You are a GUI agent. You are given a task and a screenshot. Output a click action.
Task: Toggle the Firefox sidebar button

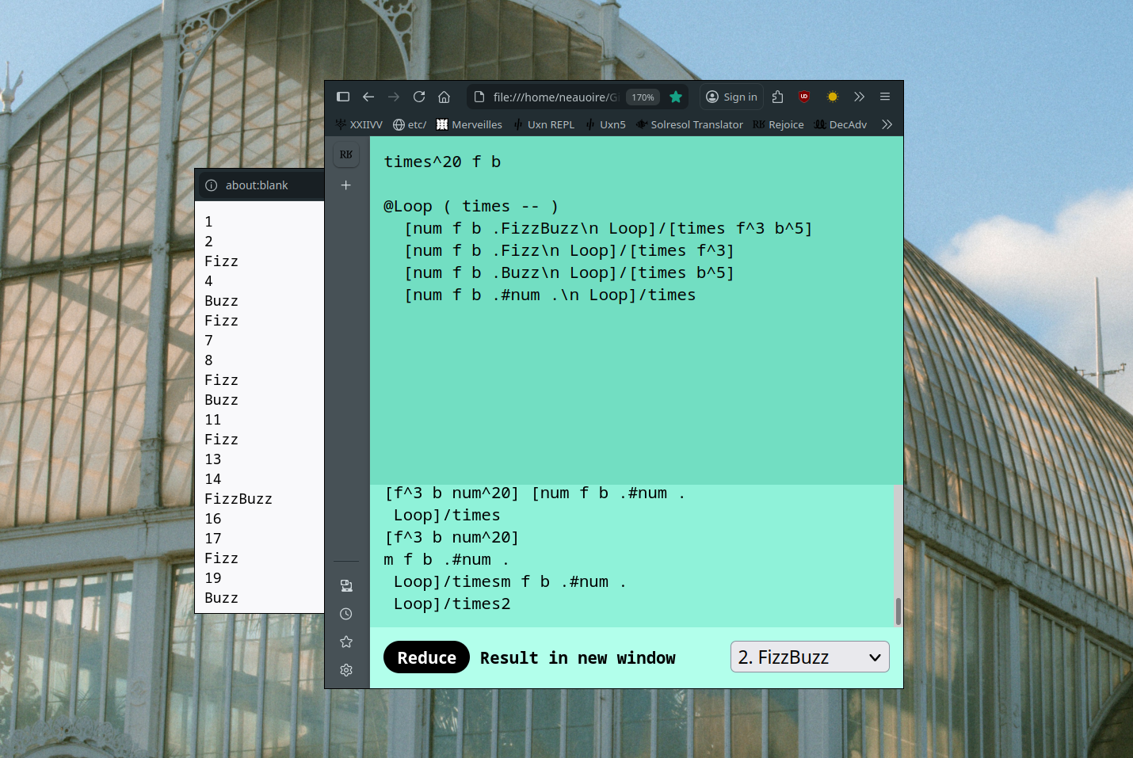(x=343, y=97)
